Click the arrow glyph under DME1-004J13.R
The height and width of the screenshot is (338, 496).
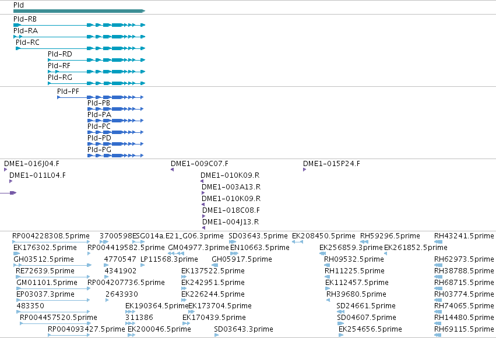[204, 228]
